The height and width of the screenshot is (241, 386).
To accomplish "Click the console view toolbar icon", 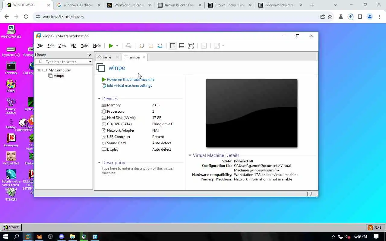I will pyautogui.click(x=204, y=46).
